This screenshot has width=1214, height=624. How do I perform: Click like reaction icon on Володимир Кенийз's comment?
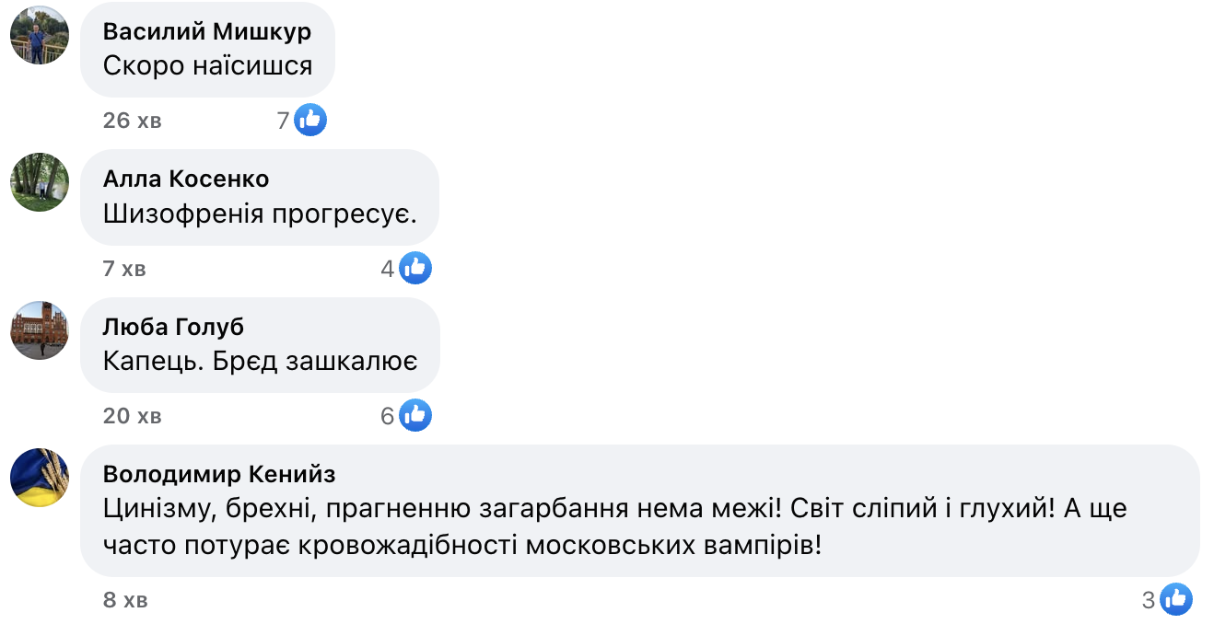1176,600
